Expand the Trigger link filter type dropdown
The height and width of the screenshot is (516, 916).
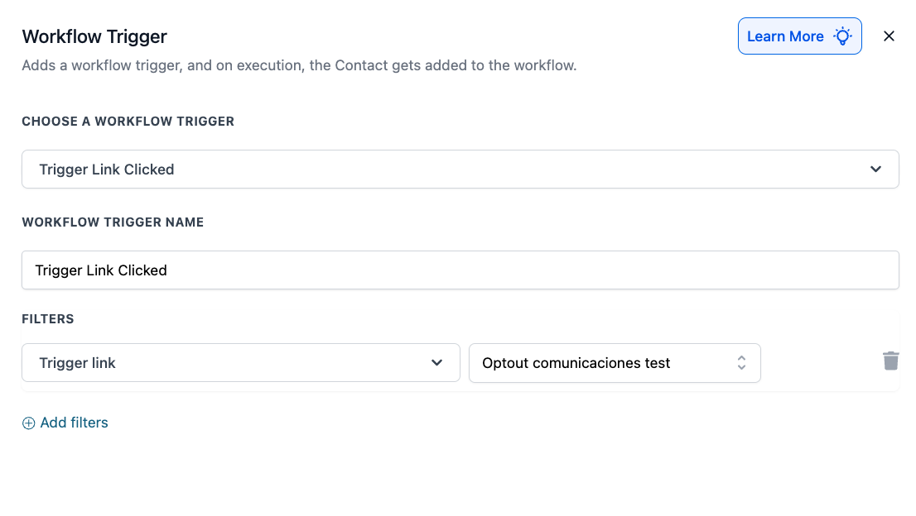pyautogui.click(x=241, y=363)
